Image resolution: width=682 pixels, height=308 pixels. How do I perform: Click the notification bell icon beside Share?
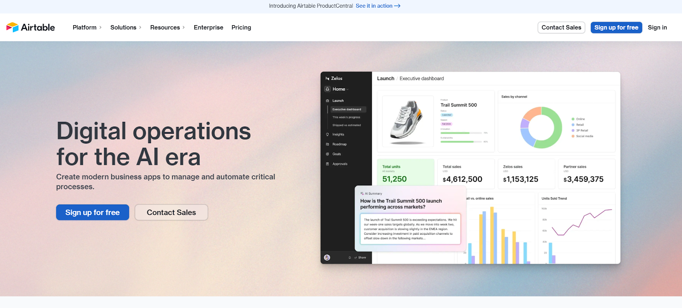coord(350,257)
